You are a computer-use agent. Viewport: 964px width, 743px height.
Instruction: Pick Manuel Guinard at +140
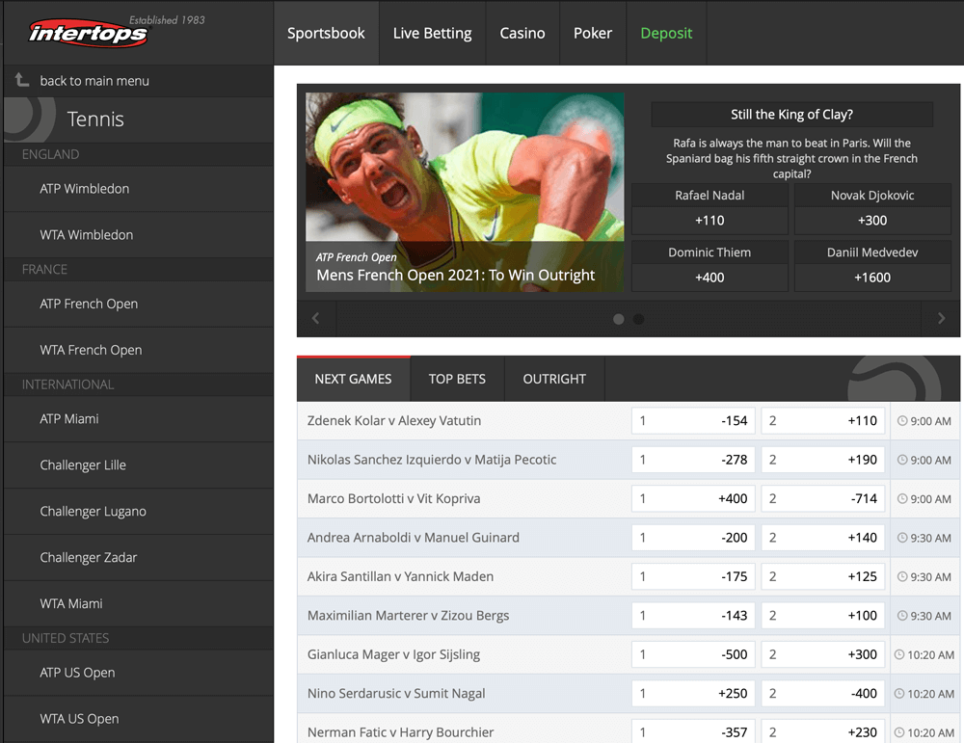point(823,538)
